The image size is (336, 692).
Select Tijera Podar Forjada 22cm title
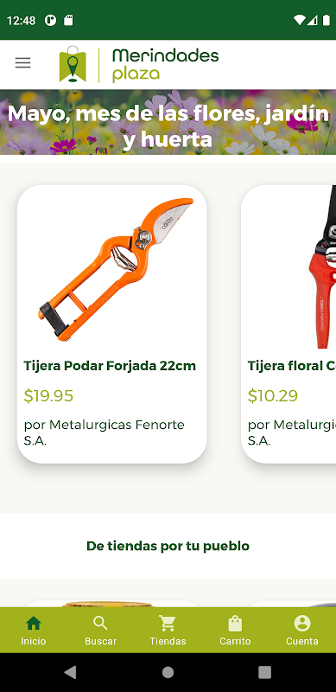(x=110, y=366)
